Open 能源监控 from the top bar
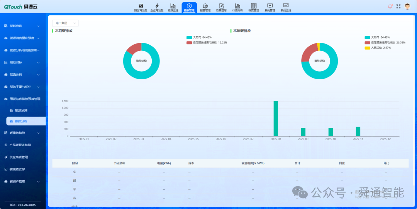417x209 pixels. click(x=173, y=6)
